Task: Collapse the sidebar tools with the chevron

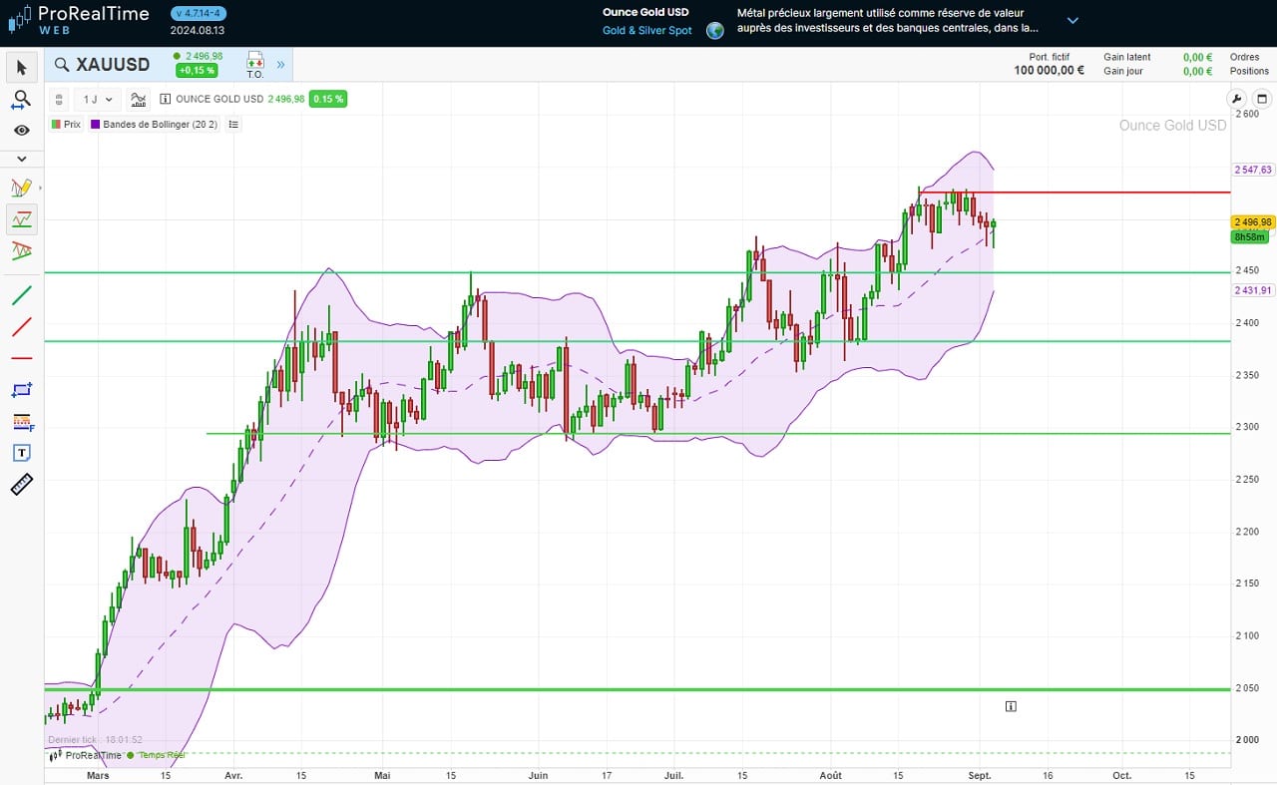Action: tap(22, 159)
